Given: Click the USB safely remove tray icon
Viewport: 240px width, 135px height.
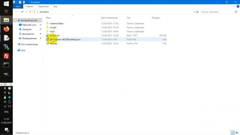Looking at the screenshot, I should [9, 102].
